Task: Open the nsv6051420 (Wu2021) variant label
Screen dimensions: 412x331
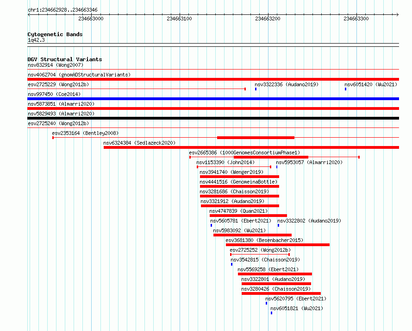Action: pos(371,84)
